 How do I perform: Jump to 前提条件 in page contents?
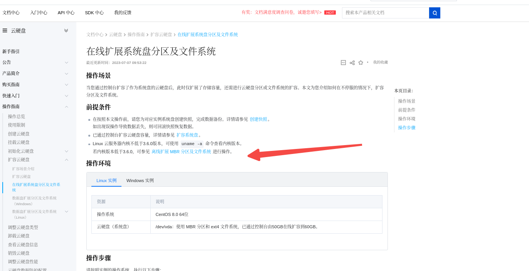(407, 110)
